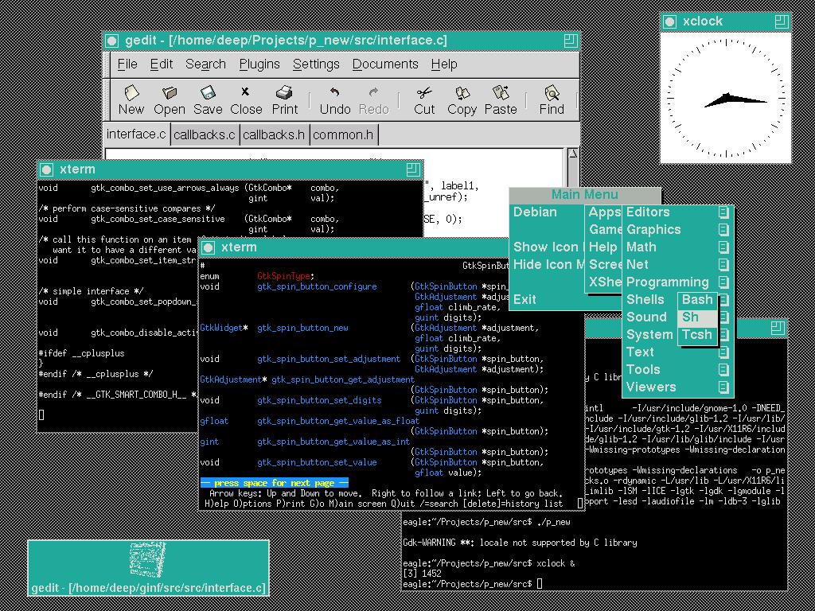Switch to the callbacks.c tab
The image size is (815, 611).
point(204,134)
